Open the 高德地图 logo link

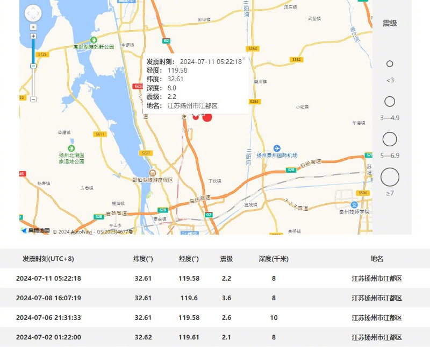35,231
